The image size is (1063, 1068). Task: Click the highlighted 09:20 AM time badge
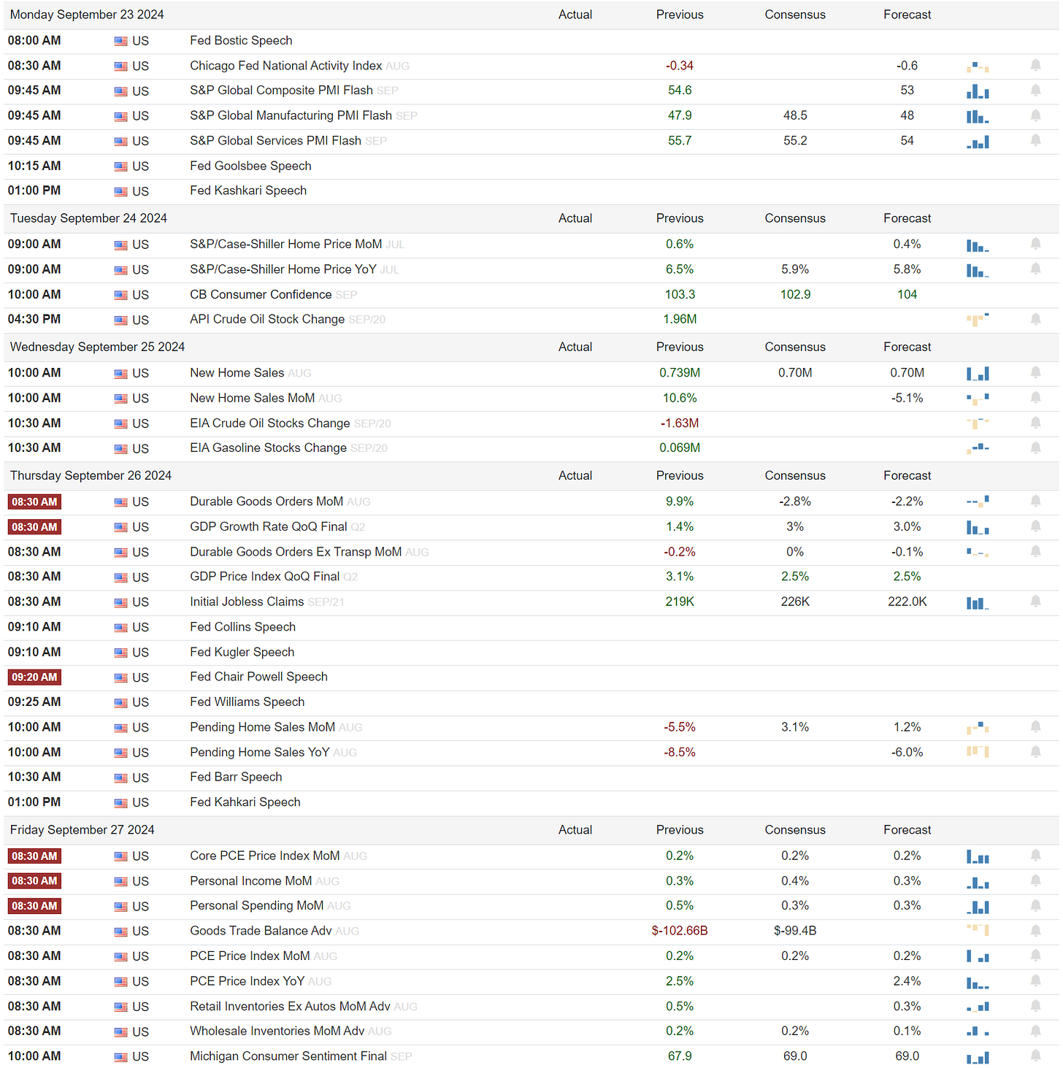(34, 677)
